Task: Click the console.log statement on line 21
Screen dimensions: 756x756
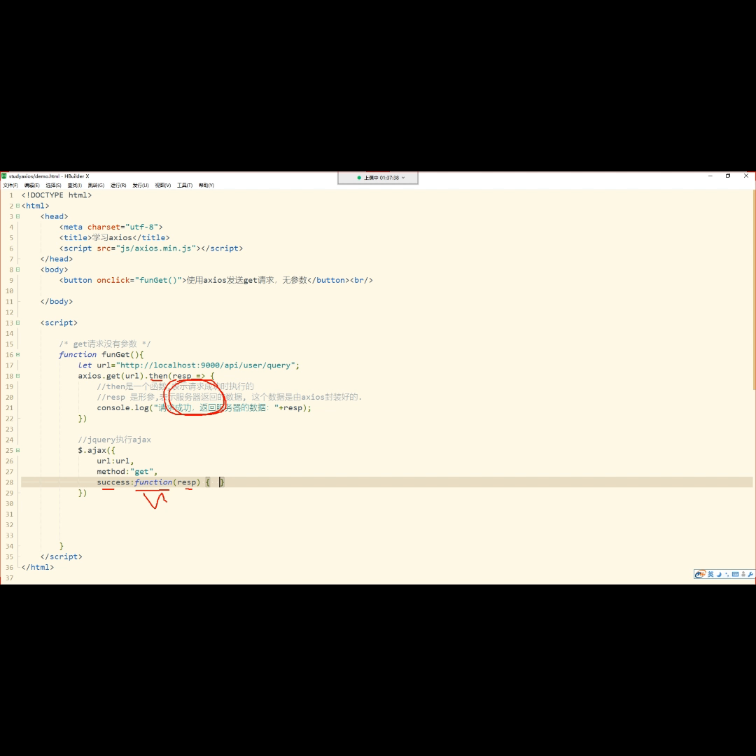Action: coord(204,408)
